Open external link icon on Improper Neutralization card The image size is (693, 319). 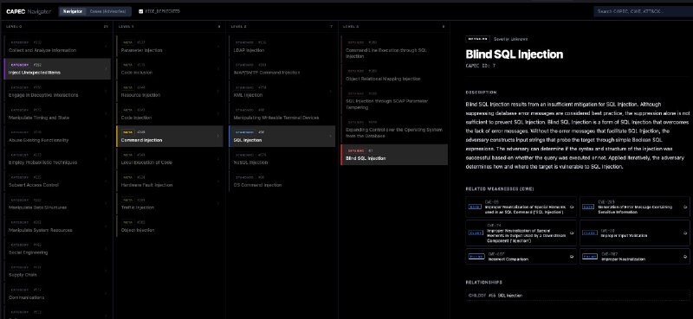point(685,257)
